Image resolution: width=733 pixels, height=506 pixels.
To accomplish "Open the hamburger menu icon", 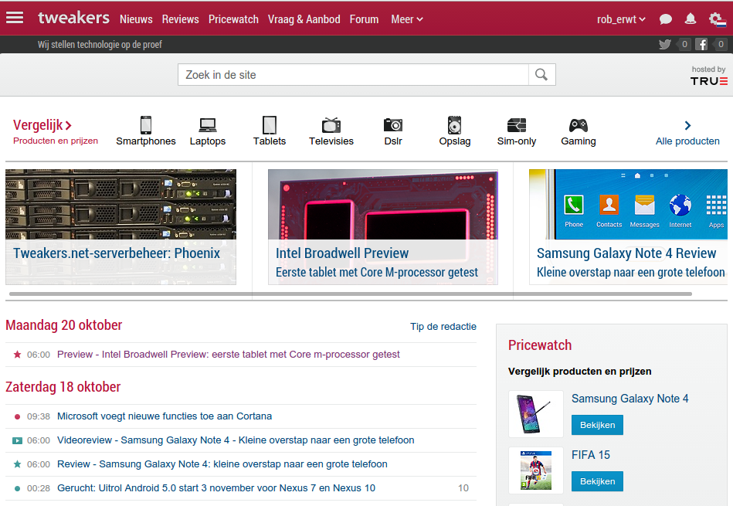I will (15, 18).
